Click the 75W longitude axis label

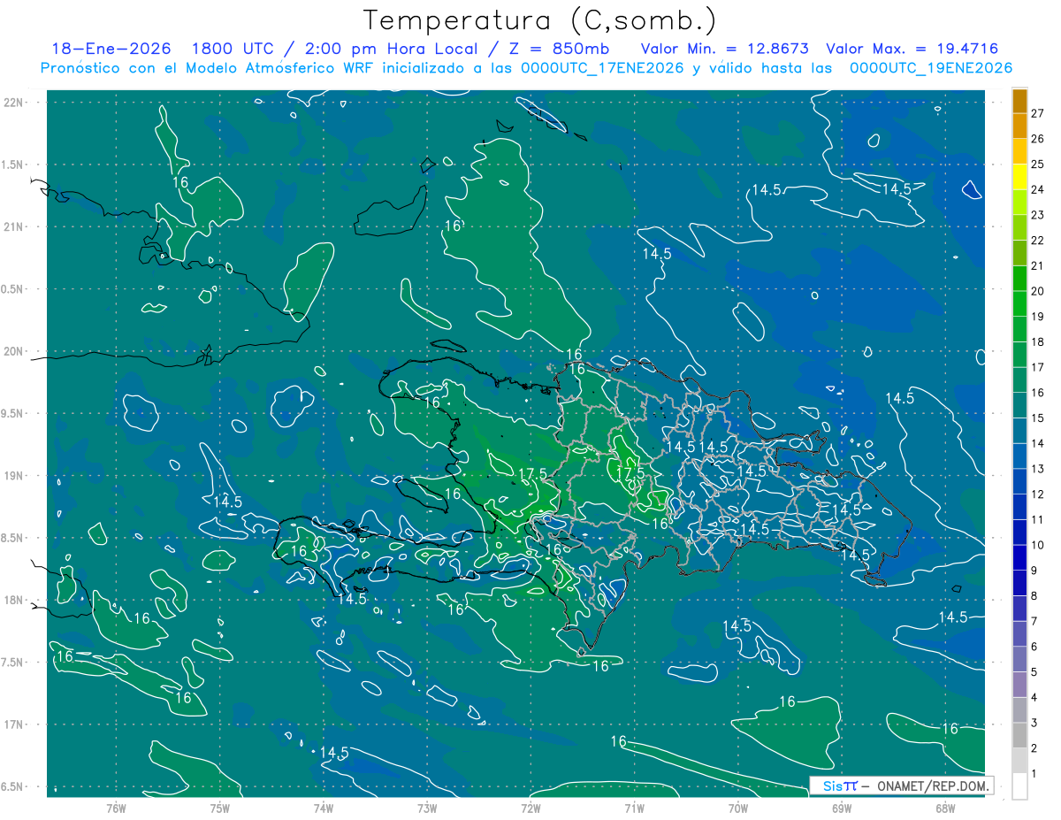(x=219, y=809)
